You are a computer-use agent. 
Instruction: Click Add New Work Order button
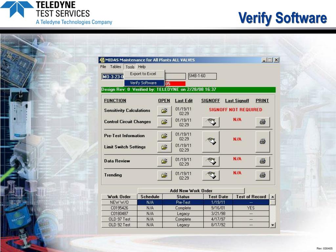pos(191,191)
